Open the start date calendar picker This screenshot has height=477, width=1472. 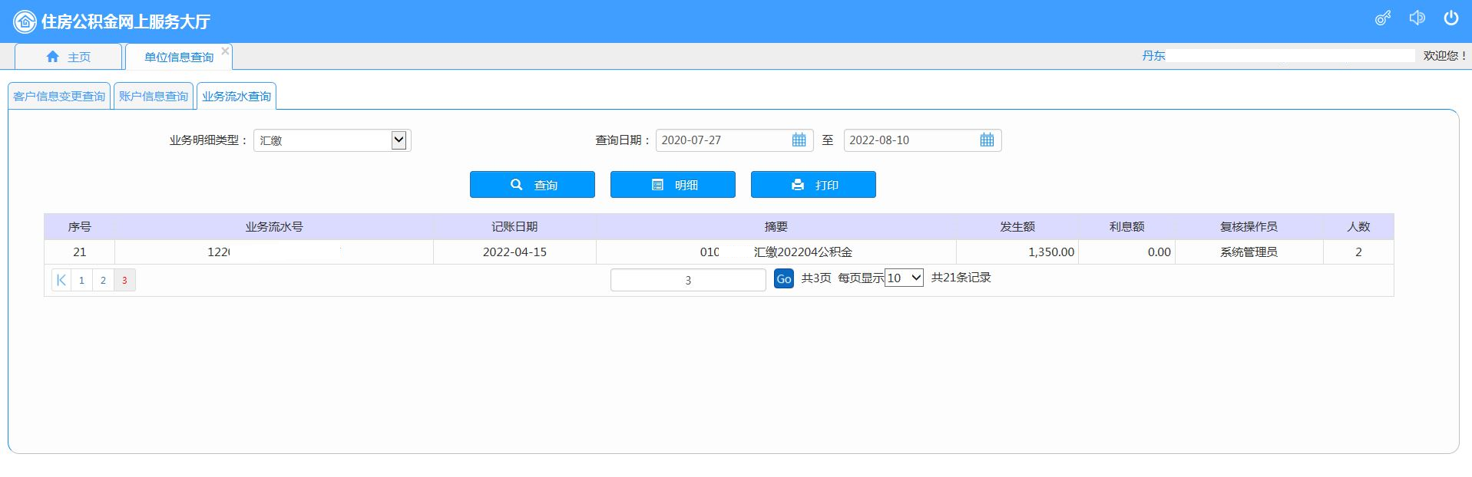pos(799,140)
